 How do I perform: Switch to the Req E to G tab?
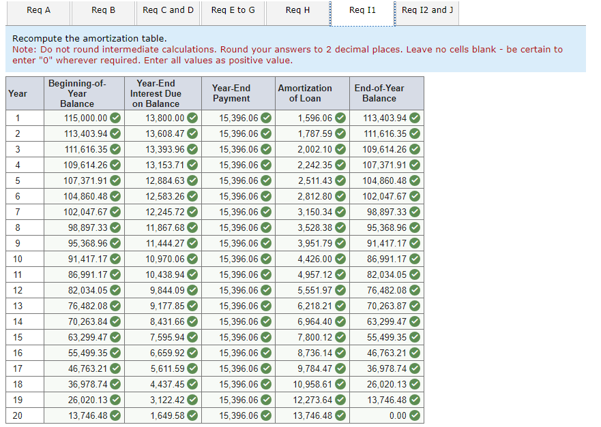click(x=233, y=10)
